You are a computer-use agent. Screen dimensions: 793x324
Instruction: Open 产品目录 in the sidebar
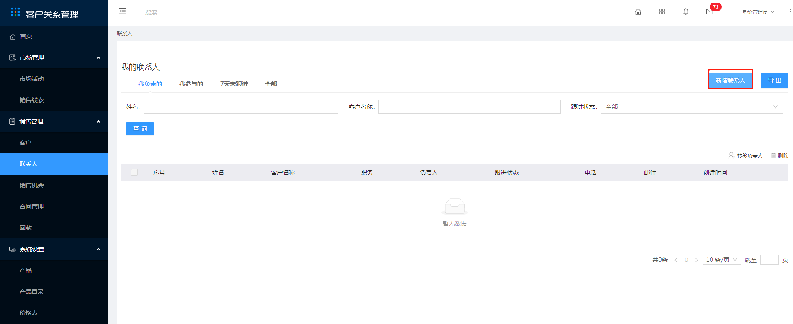click(x=54, y=292)
